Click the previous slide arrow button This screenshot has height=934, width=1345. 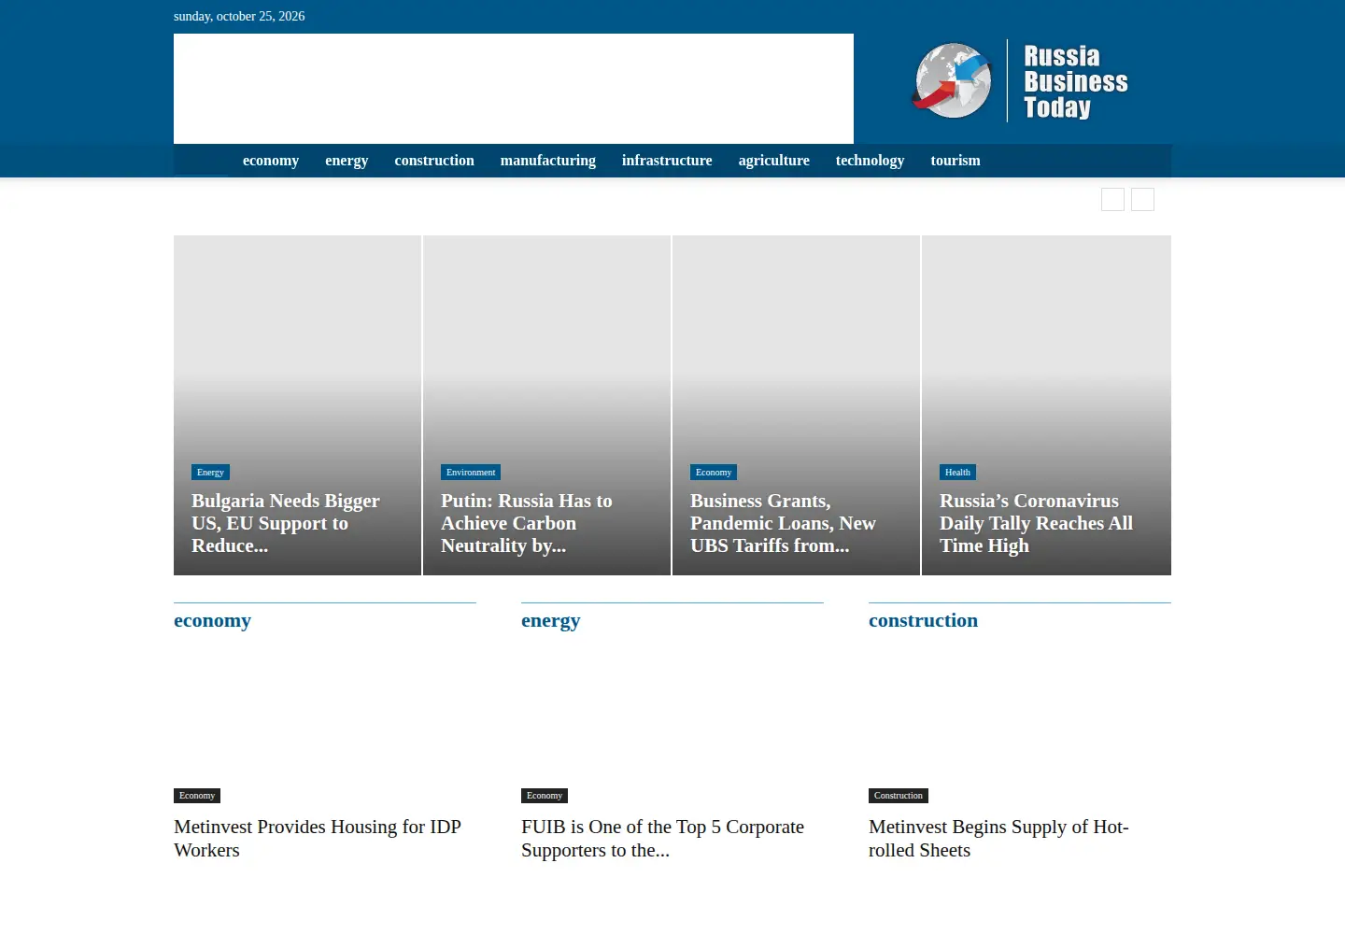pyautogui.click(x=1112, y=199)
